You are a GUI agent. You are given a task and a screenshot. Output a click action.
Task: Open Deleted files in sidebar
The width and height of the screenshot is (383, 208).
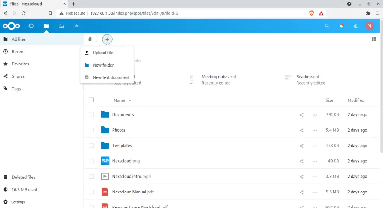coord(42,177)
